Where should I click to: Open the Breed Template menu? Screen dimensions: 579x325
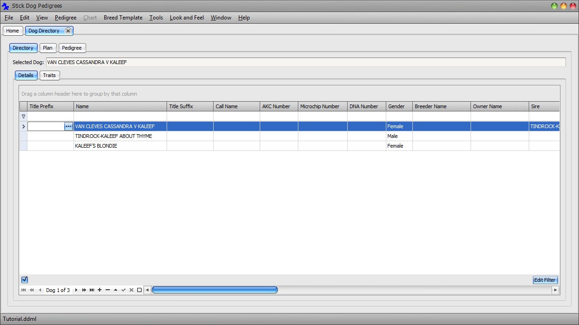[123, 18]
